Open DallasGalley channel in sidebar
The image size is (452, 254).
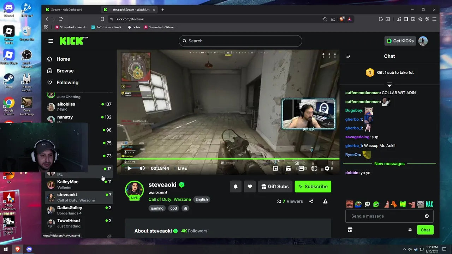point(79,210)
